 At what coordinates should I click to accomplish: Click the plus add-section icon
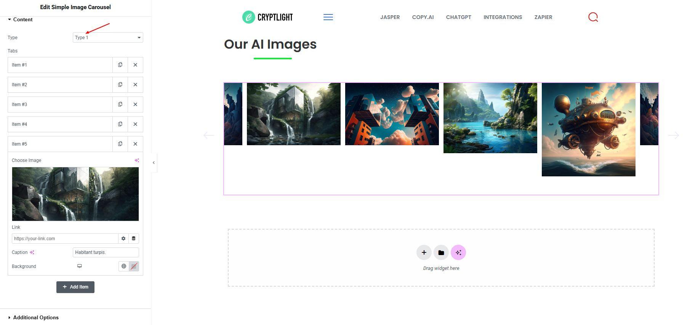[x=424, y=252]
